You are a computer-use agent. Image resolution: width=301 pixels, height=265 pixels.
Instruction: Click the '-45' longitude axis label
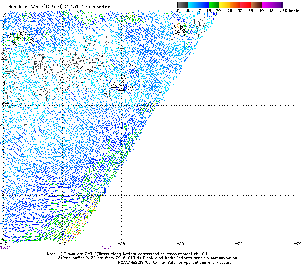(x=4, y=243)
